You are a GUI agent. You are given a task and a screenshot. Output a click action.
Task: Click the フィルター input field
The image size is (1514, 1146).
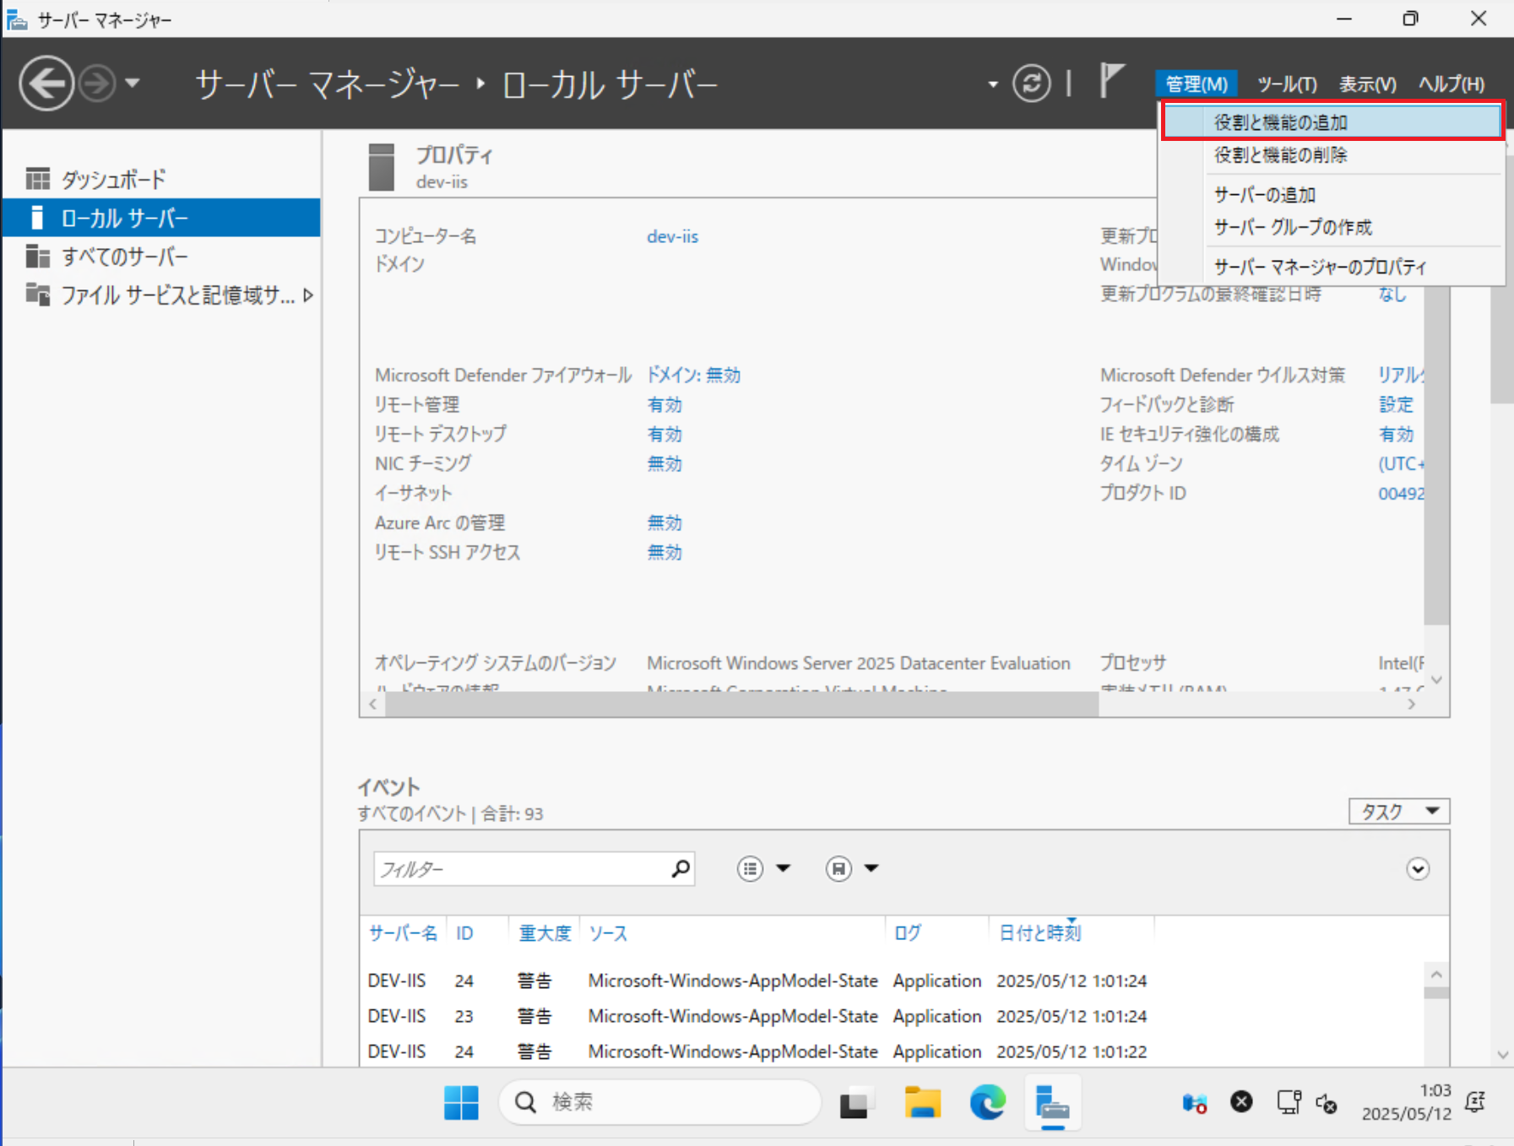coord(521,868)
